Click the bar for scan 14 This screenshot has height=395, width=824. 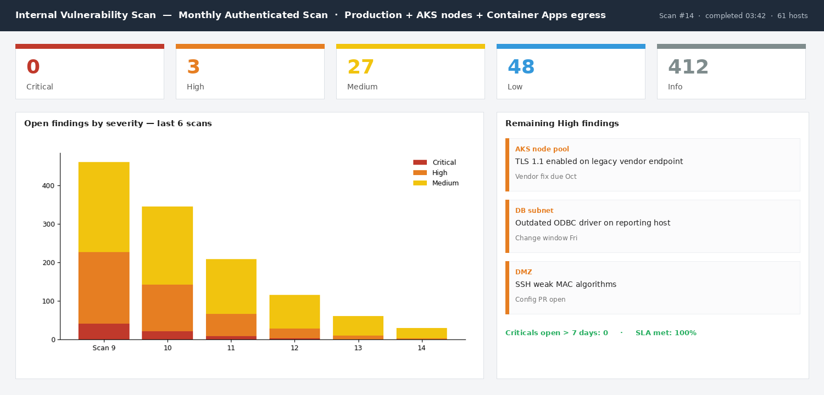pyautogui.click(x=421, y=334)
